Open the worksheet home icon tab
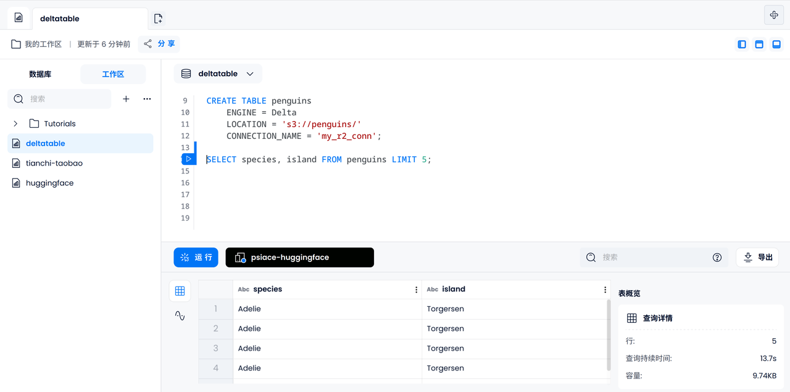Viewport: 790px width, 392px height. (19, 18)
